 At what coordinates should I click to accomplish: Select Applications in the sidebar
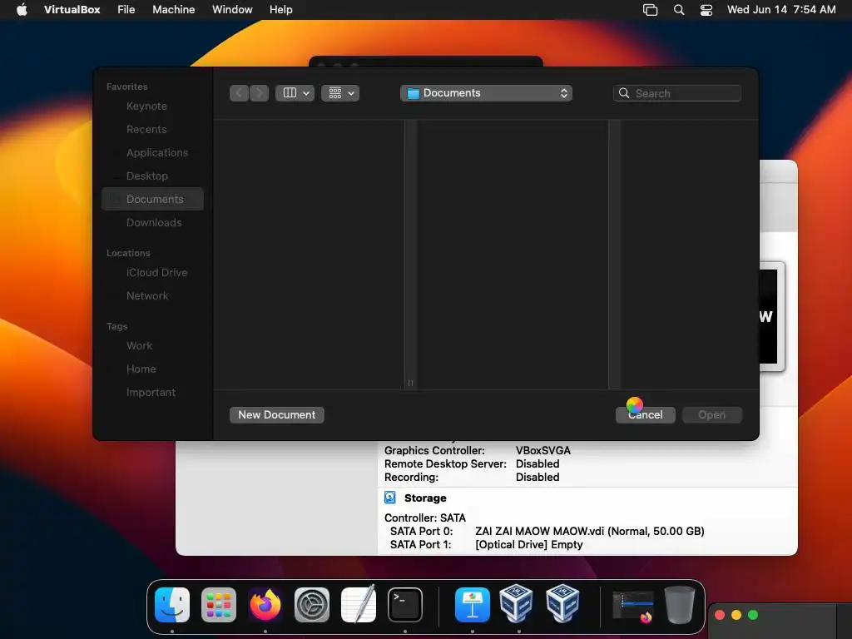click(153, 153)
